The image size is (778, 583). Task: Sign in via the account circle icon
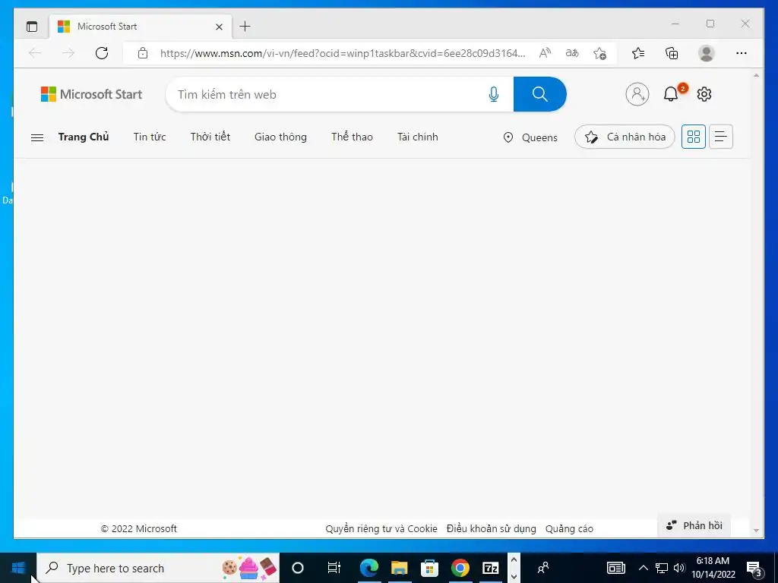point(637,93)
